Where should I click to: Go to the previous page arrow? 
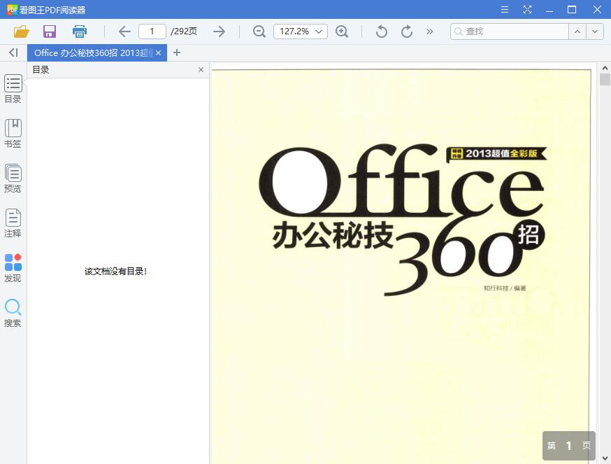[124, 31]
